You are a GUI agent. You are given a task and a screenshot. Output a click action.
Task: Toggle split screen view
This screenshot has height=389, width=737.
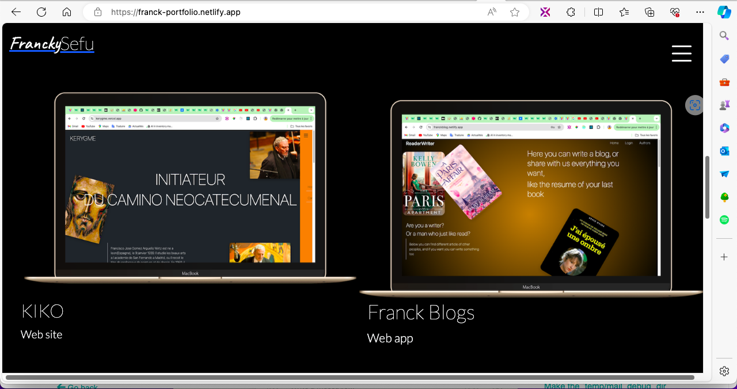[598, 12]
